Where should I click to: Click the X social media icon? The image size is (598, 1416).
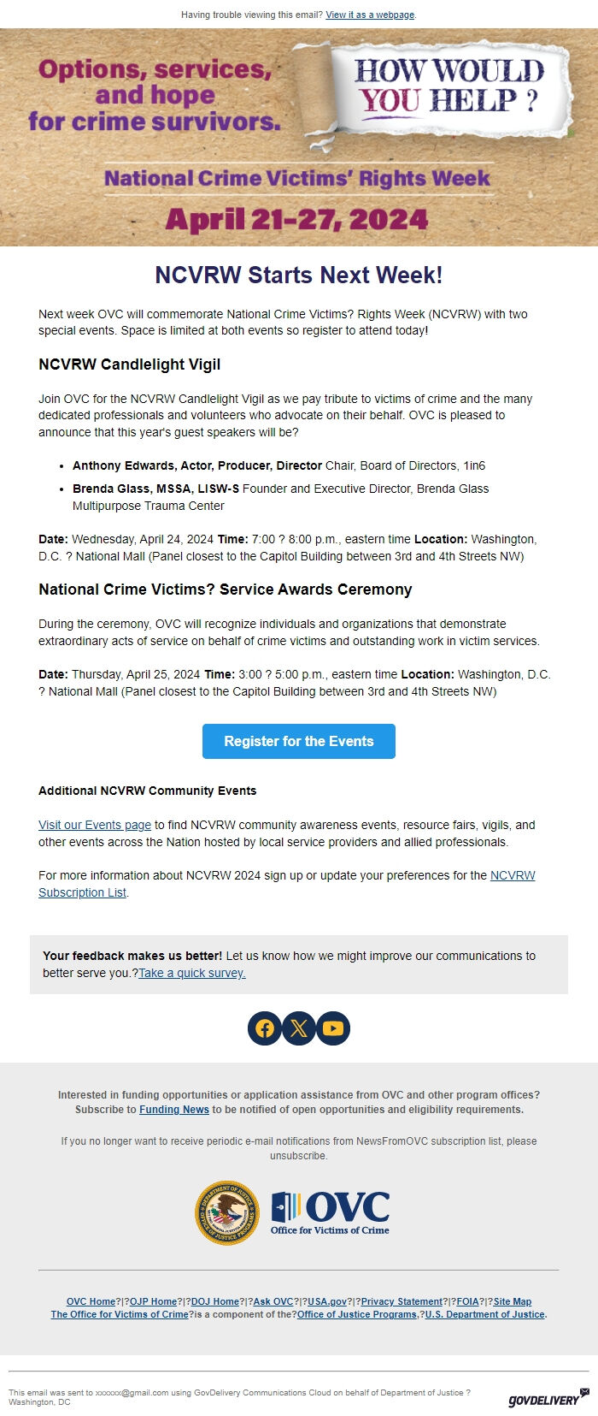click(299, 1028)
